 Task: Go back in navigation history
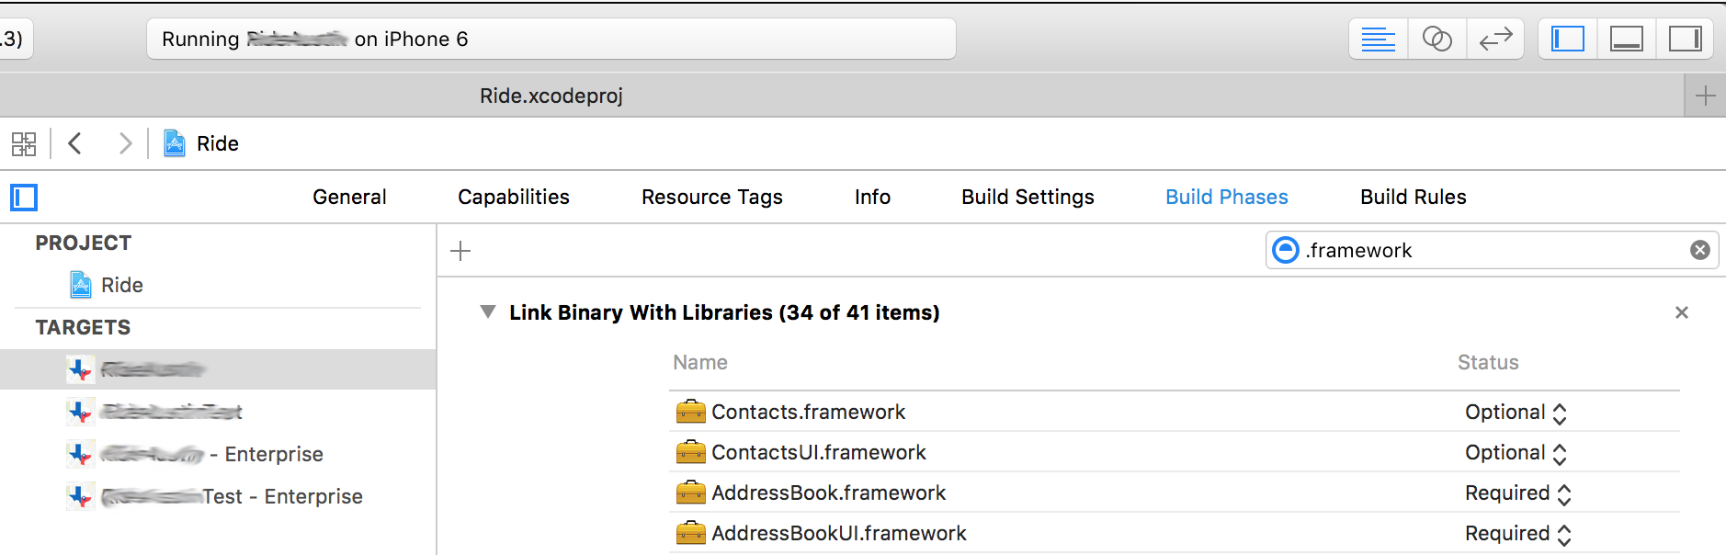(x=75, y=144)
